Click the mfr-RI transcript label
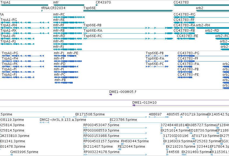The width and height of the screenshot is (229, 156). point(58,41)
